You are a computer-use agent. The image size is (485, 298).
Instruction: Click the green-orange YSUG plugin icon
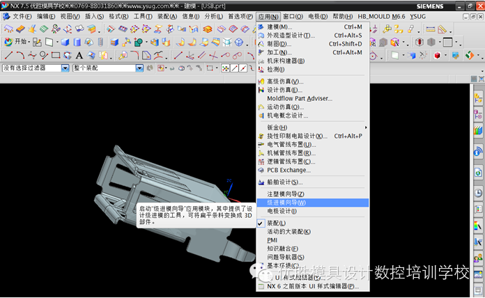coord(470,56)
